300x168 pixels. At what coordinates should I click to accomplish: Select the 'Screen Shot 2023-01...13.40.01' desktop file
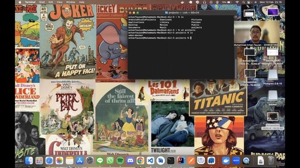tap(250, 56)
